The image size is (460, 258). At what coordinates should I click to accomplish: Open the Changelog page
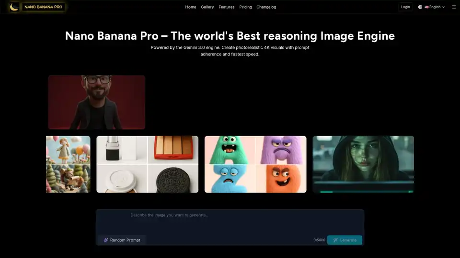266,7
